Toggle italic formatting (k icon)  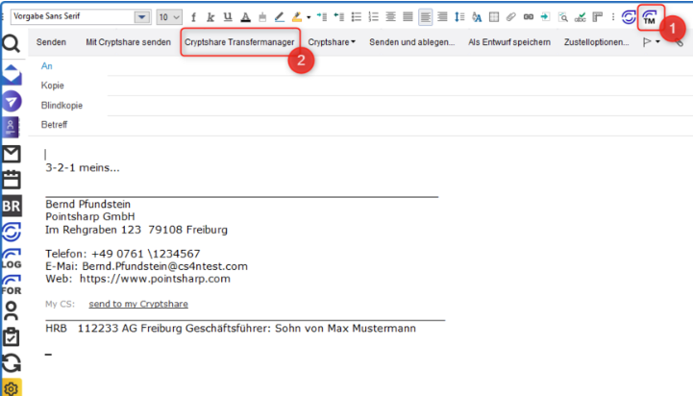pyautogui.click(x=210, y=17)
